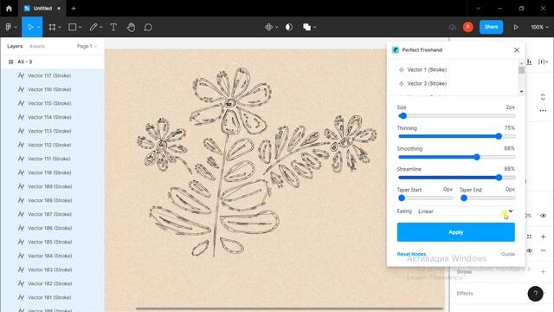Remove fill with the minus icon

click(544, 250)
